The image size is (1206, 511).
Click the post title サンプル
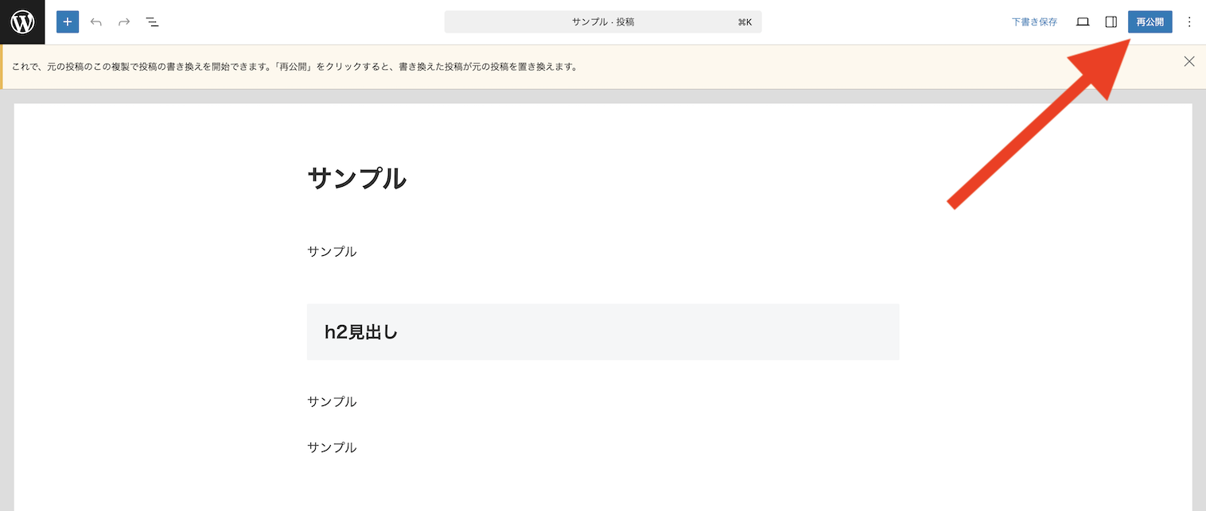pyautogui.click(x=356, y=179)
